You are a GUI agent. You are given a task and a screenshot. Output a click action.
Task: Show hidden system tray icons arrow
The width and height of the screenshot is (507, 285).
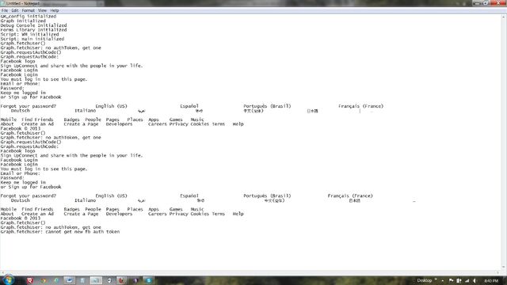[x=442, y=281]
